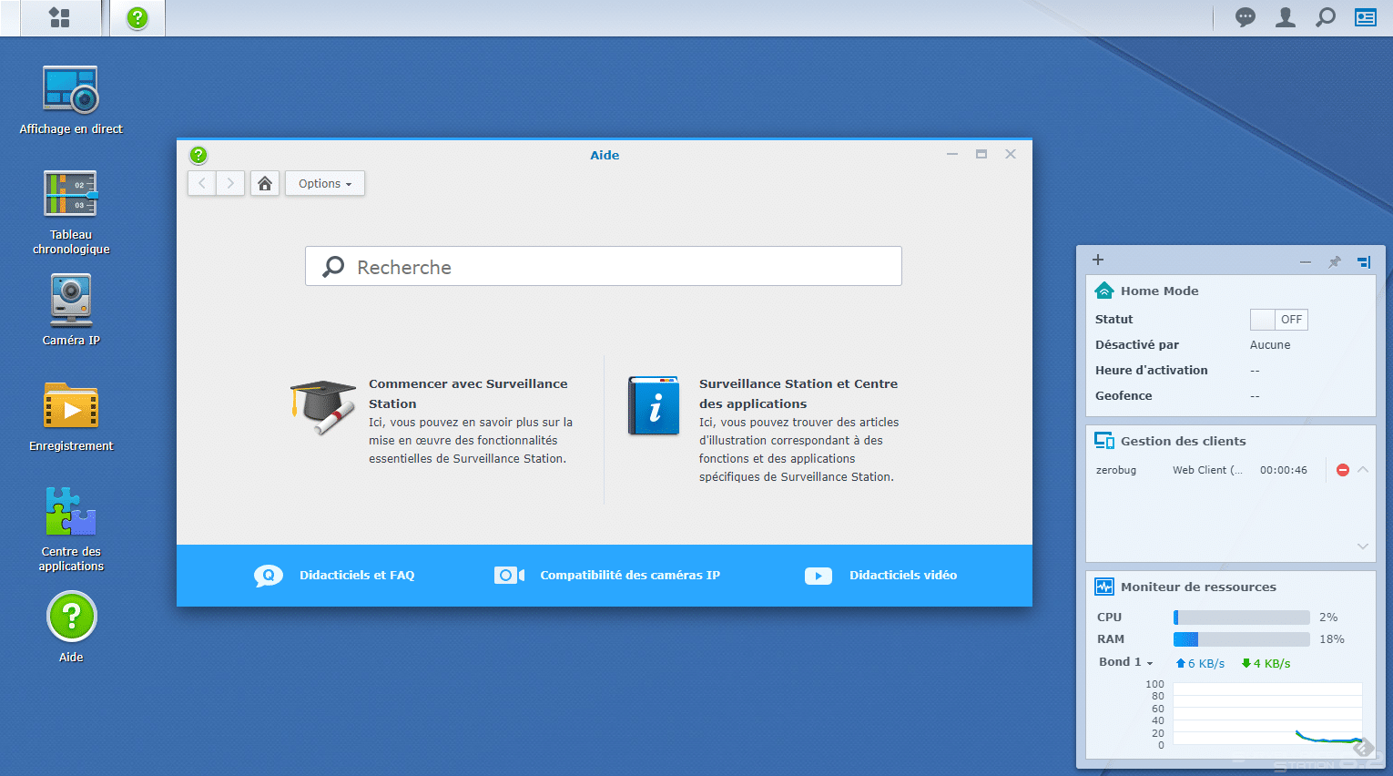Click the blue info book icon
Image resolution: width=1393 pixels, height=776 pixels.
pyautogui.click(x=654, y=405)
